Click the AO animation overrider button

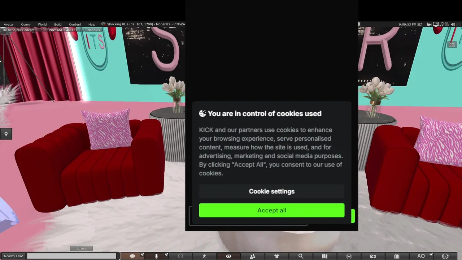(x=421, y=256)
